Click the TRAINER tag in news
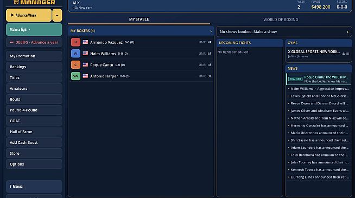The image size is (355, 198). coord(295,79)
